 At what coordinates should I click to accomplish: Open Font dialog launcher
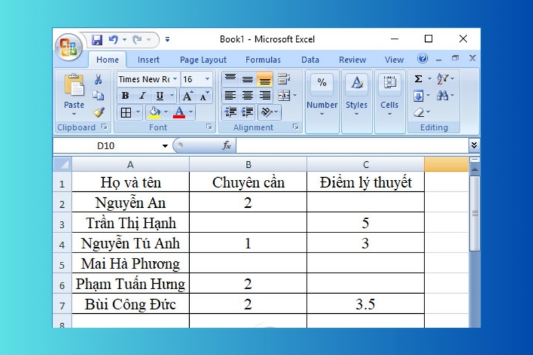209,127
